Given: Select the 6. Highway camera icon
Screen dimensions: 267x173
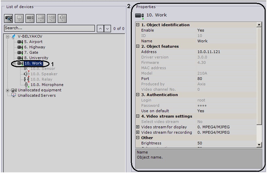Looking at the screenshot, I should tap(20, 47).
